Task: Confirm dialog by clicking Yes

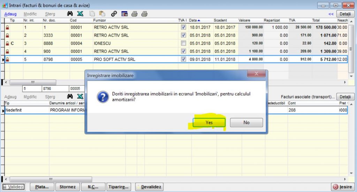Action: click(209, 123)
